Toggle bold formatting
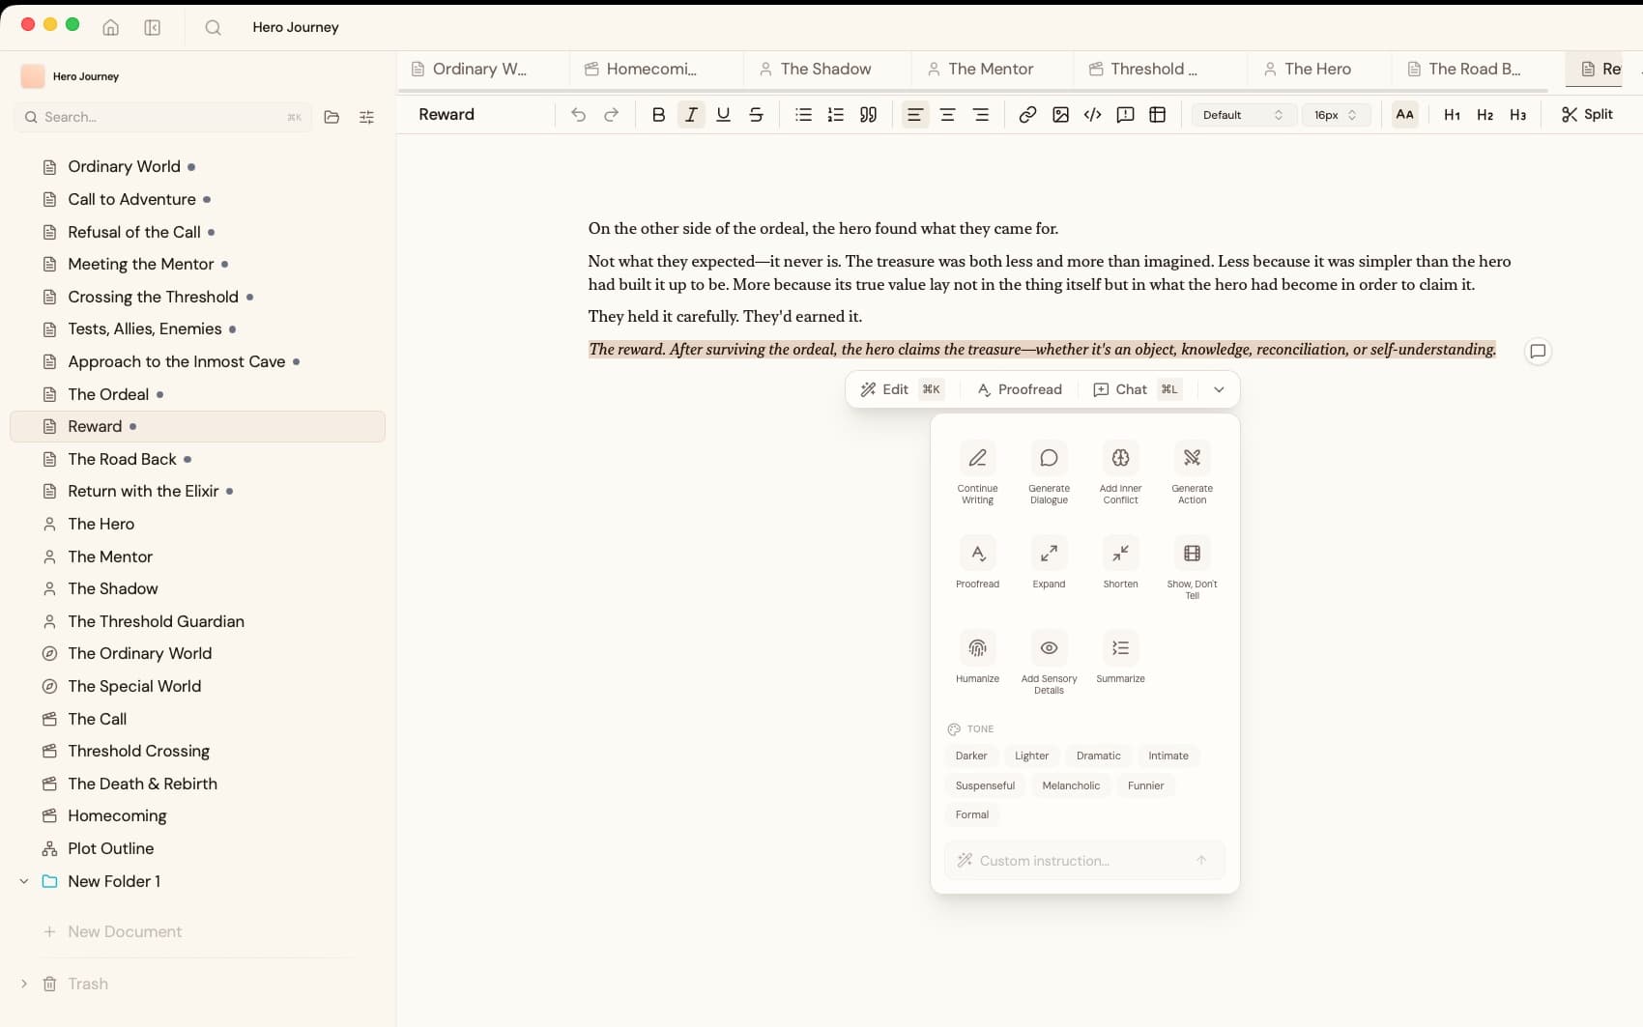The width and height of the screenshot is (1643, 1027). coord(658,114)
